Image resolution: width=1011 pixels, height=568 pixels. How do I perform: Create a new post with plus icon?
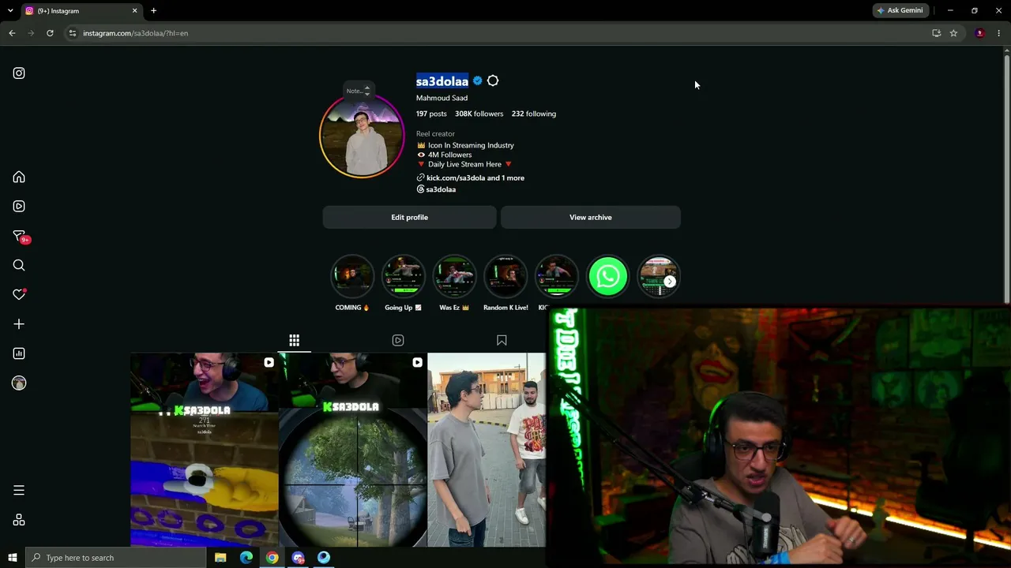[19, 324]
